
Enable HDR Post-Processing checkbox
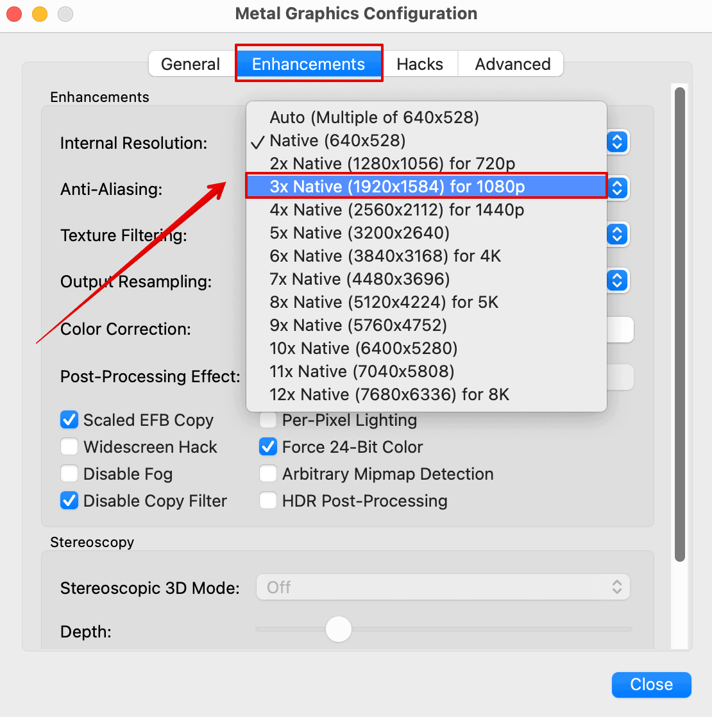point(268,501)
